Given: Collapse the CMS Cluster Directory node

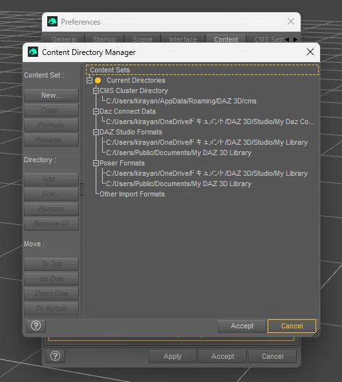Looking at the screenshot, I should point(96,90).
